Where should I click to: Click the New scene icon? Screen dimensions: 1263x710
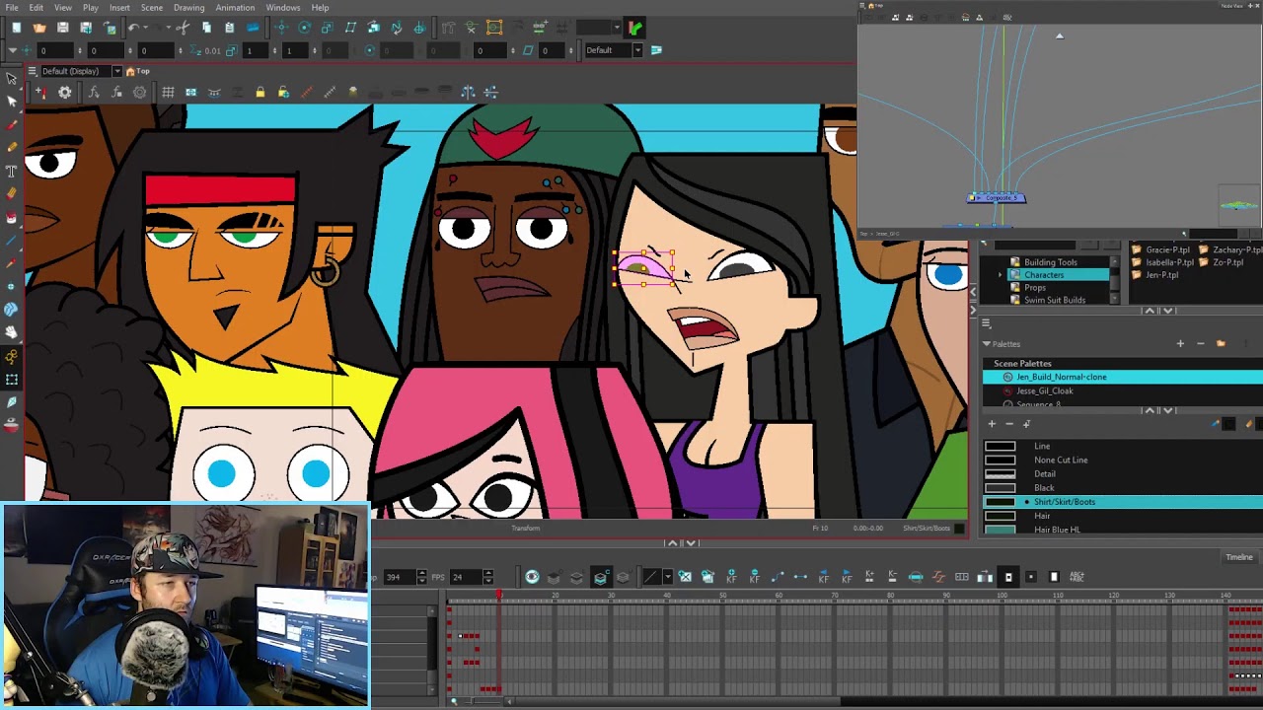click(x=17, y=28)
